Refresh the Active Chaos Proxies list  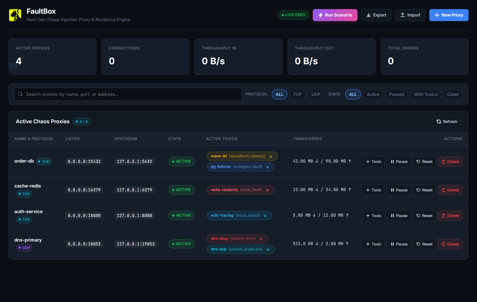tap(447, 122)
